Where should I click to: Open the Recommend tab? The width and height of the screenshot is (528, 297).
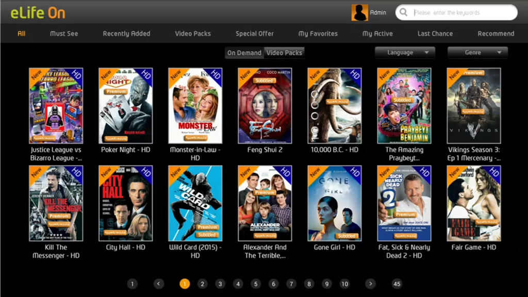[x=496, y=34]
